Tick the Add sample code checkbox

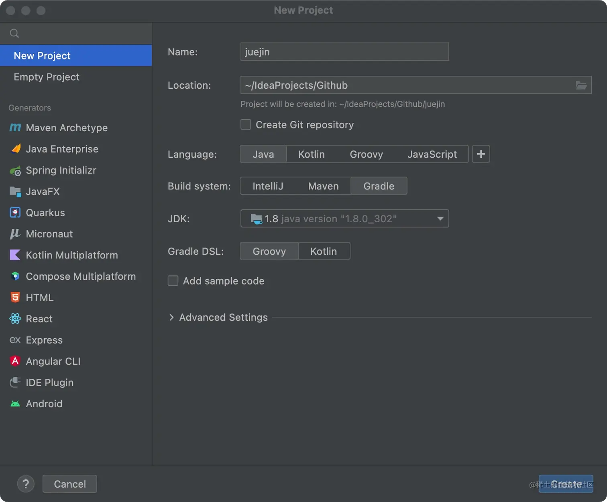[173, 280]
